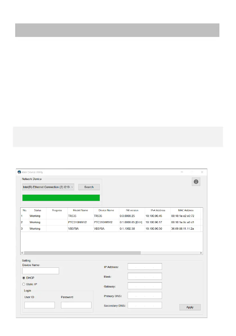Sort by the Device Name column header

(106, 210)
